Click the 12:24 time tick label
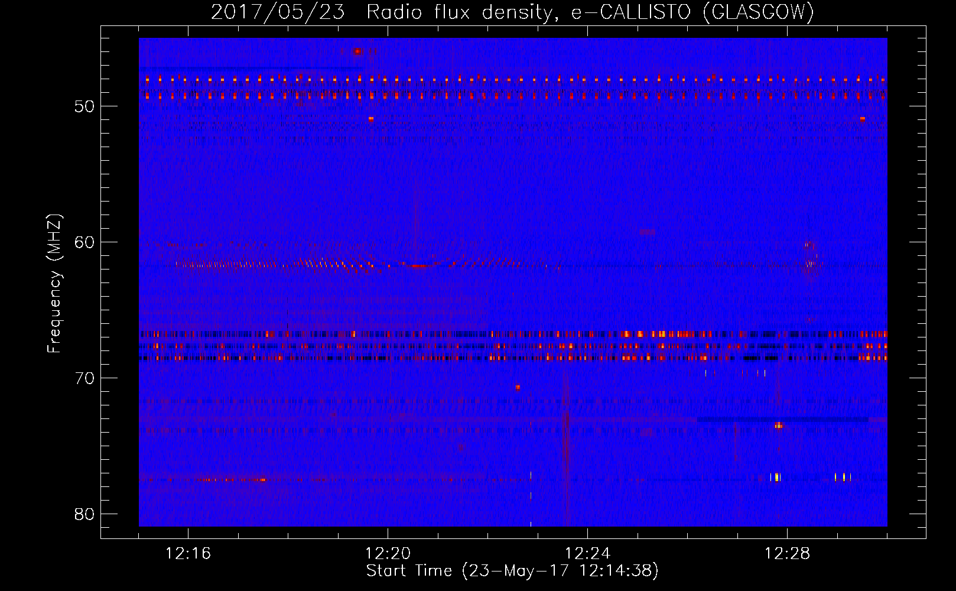 click(588, 554)
